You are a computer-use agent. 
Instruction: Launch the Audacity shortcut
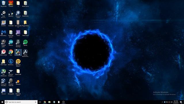click(x=18, y=82)
